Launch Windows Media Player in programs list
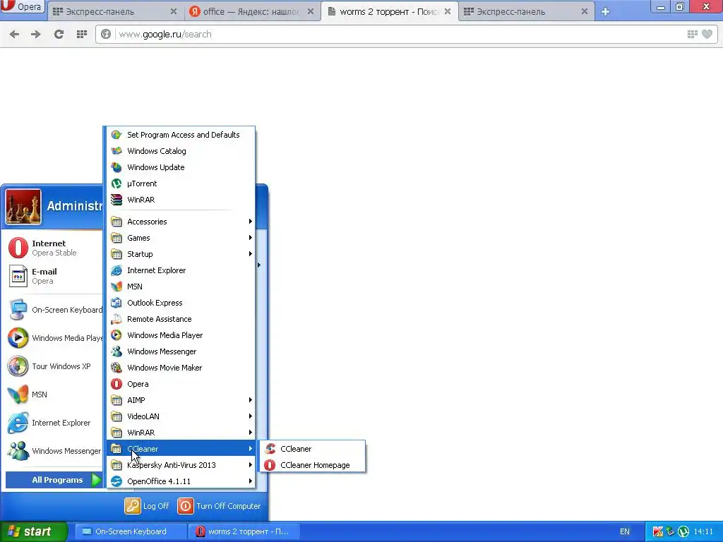The width and height of the screenshot is (723, 542). (181, 335)
